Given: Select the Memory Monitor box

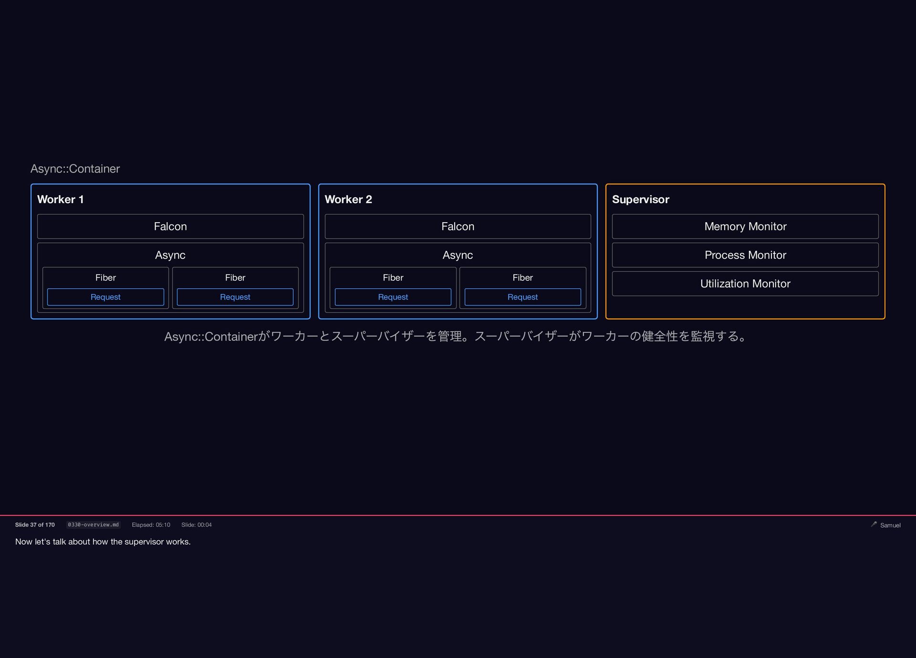Looking at the screenshot, I should click(x=745, y=226).
